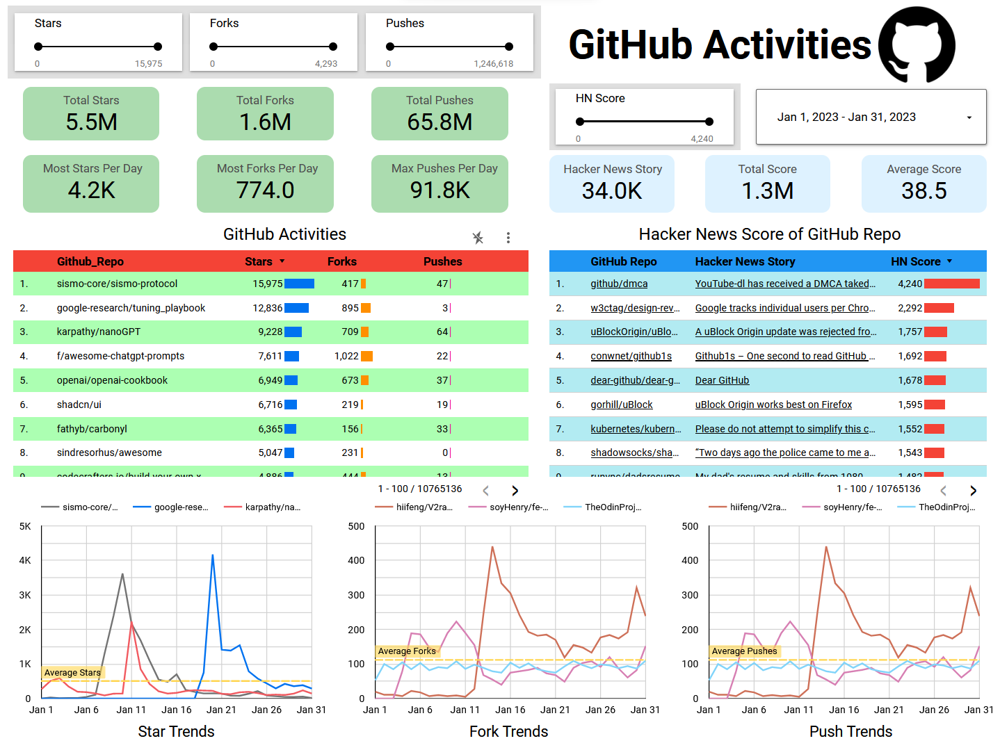Go to previous page of GitHub Activities table
Screen dimensions: 1000x750
click(485, 490)
